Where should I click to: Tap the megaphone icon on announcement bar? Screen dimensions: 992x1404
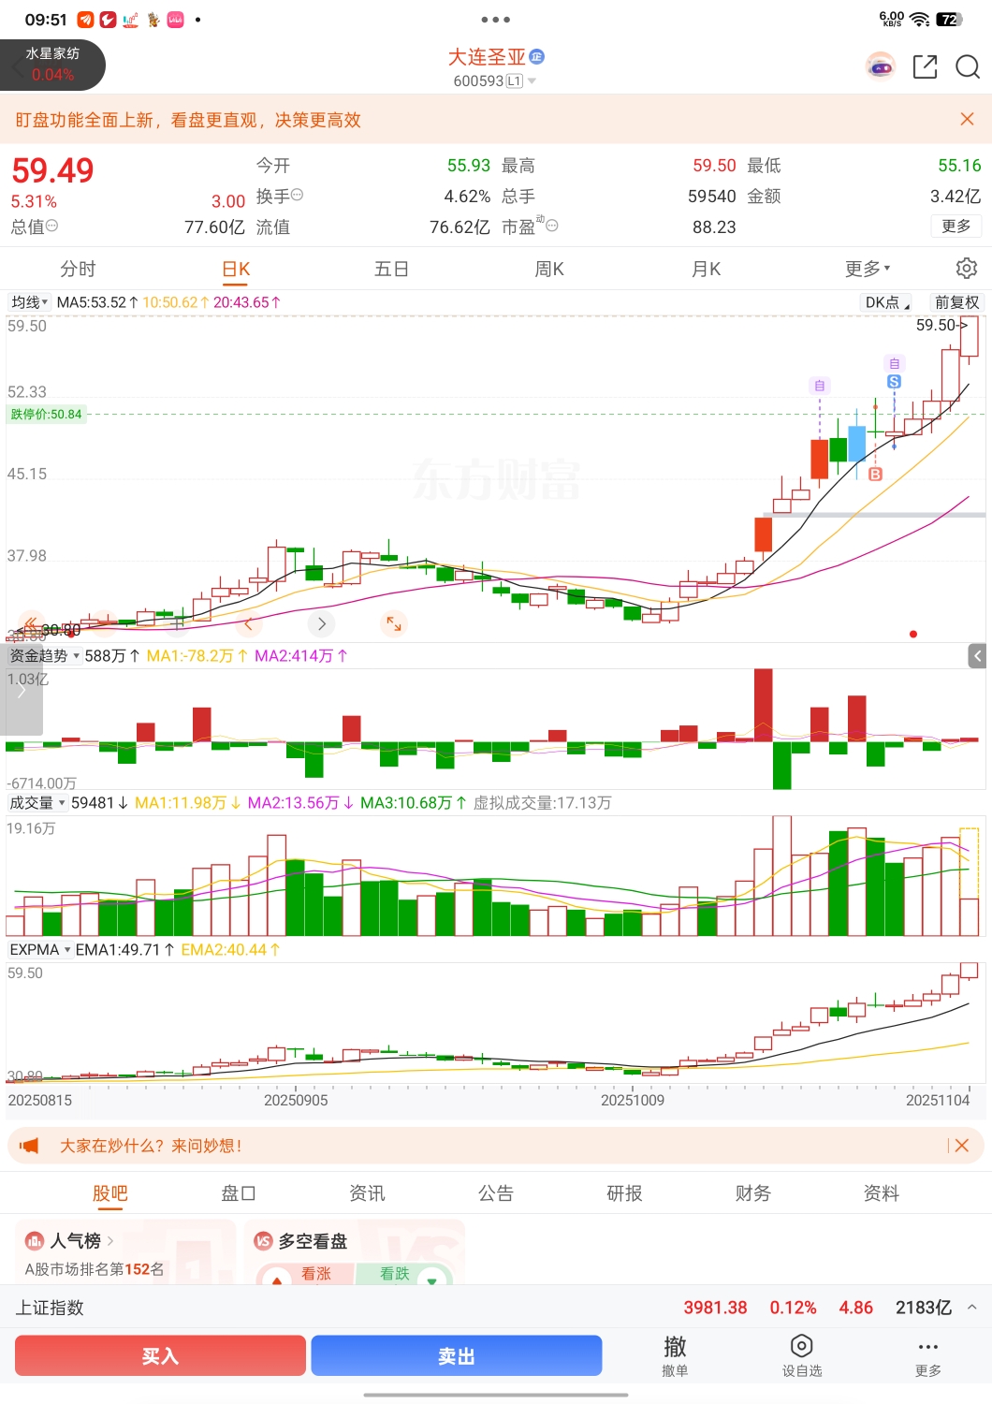pos(29,1146)
